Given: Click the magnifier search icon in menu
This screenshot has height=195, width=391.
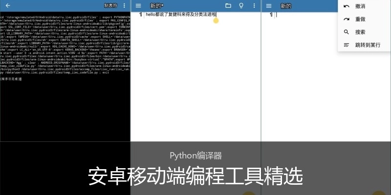Looking at the screenshot, I should coord(347,32).
